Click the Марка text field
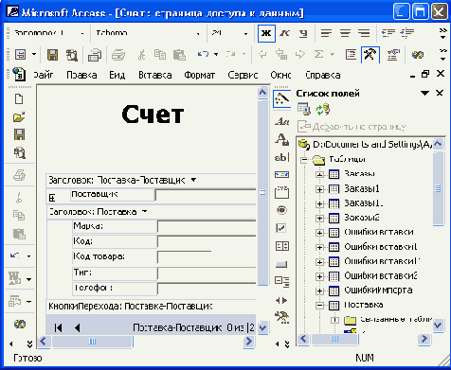This screenshot has width=451, height=370. point(207,227)
